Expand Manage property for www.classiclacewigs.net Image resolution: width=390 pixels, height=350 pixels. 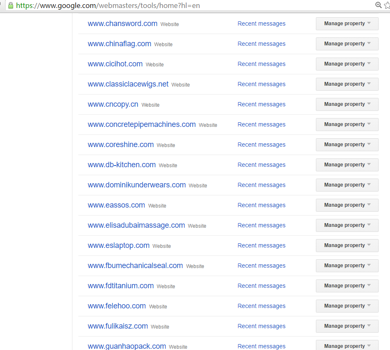coord(347,84)
